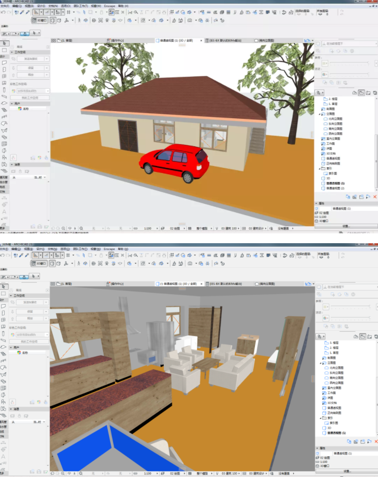Activate the Stair tool in the lower window toolbox
The width and height of the screenshot is (378, 477).
coord(4,354)
